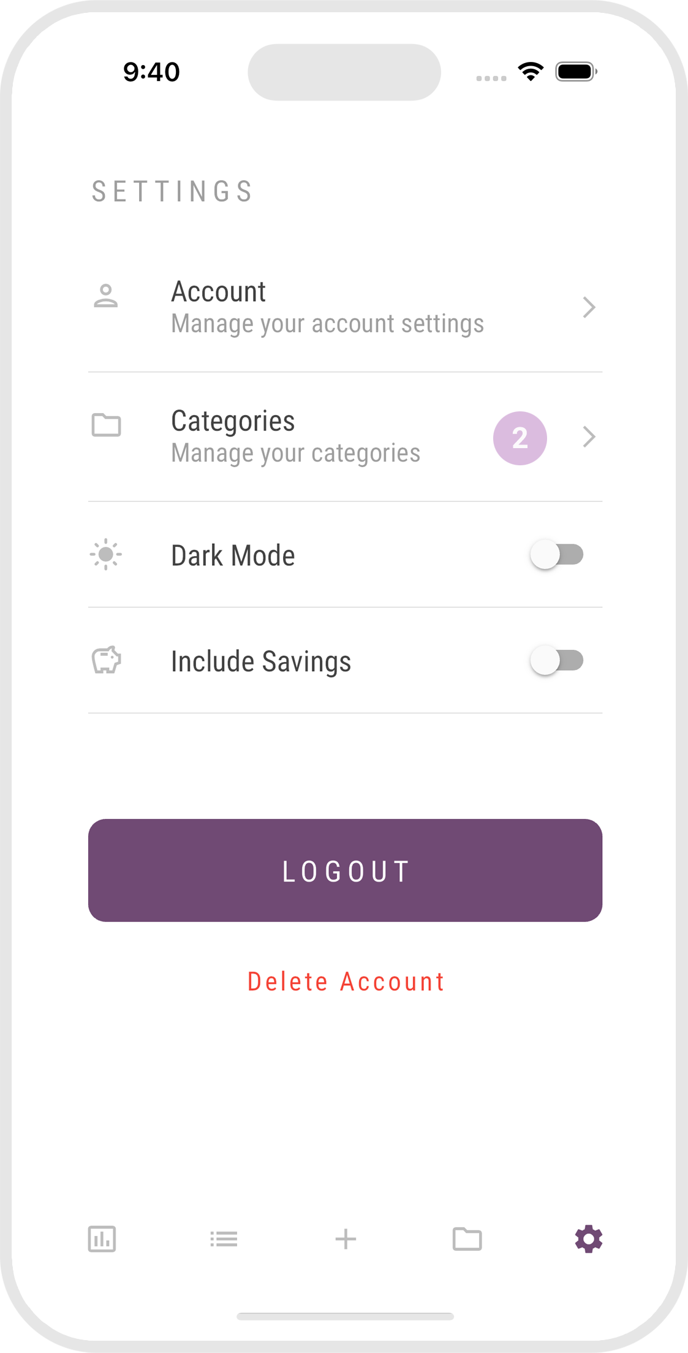Image resolution: width=688 pixels, height=1353 pixels.
Task: Open Account menu item label
Action: 218,292
